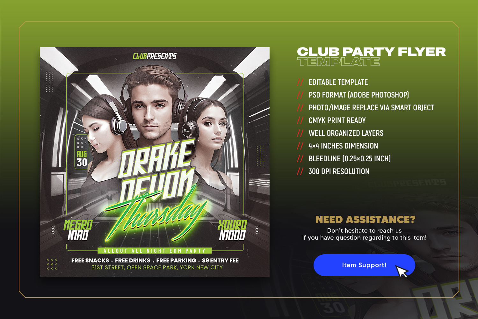Click the FREE SNACKS FREE DRINKS text line
The image size is (478, 319).
[x=155, y=260]
